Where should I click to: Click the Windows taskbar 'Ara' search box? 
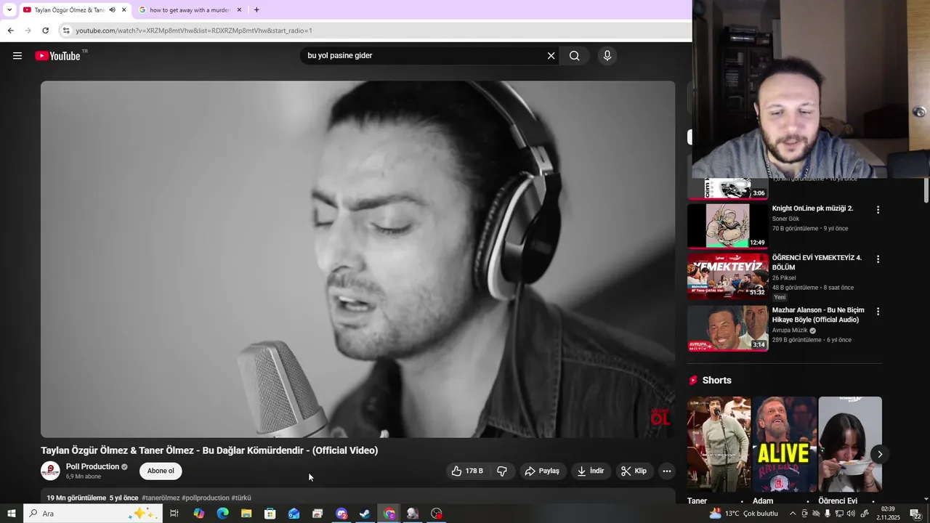click(x=93, y=514)
